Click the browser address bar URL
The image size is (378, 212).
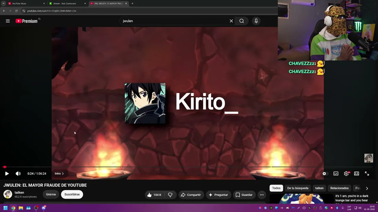(x=52, y=11)
